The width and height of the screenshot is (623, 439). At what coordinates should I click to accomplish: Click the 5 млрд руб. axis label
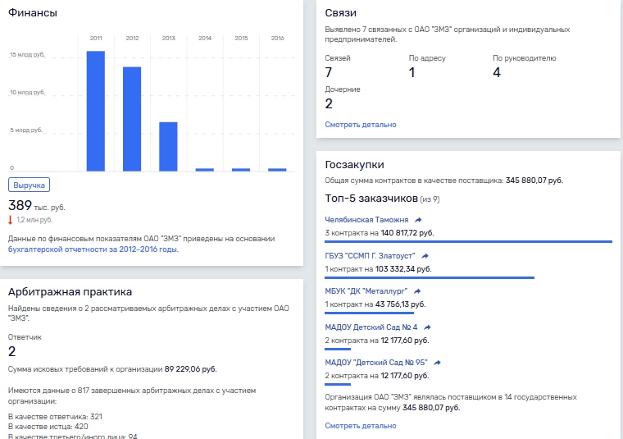click(x=26, y=130)
